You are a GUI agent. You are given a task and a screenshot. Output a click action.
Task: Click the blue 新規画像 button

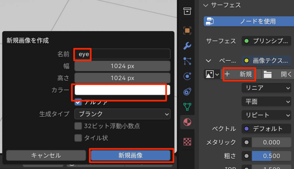131,156
